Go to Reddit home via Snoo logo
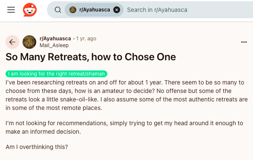 pyautogui.click(x=30, y=10)
